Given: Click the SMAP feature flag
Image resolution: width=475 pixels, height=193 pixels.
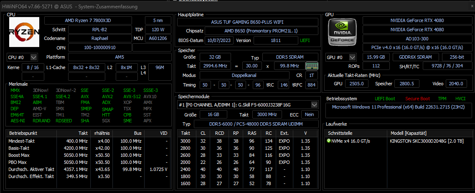Looking at the screenshot, I should click(108, 109).
